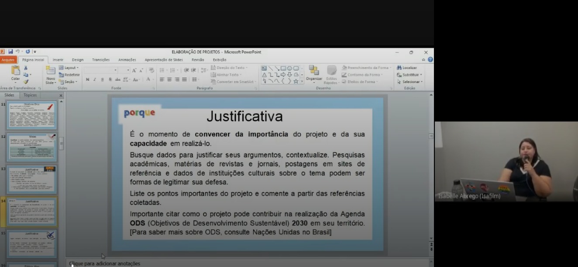
Task: Click the Novo Slide icon
Action: (x=51, y=72)
